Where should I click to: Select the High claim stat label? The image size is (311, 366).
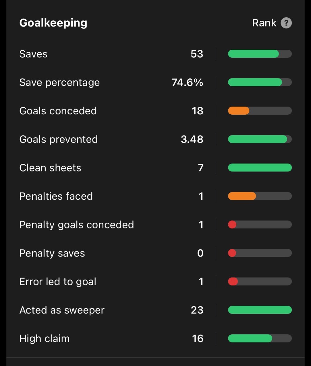point(45,339)
